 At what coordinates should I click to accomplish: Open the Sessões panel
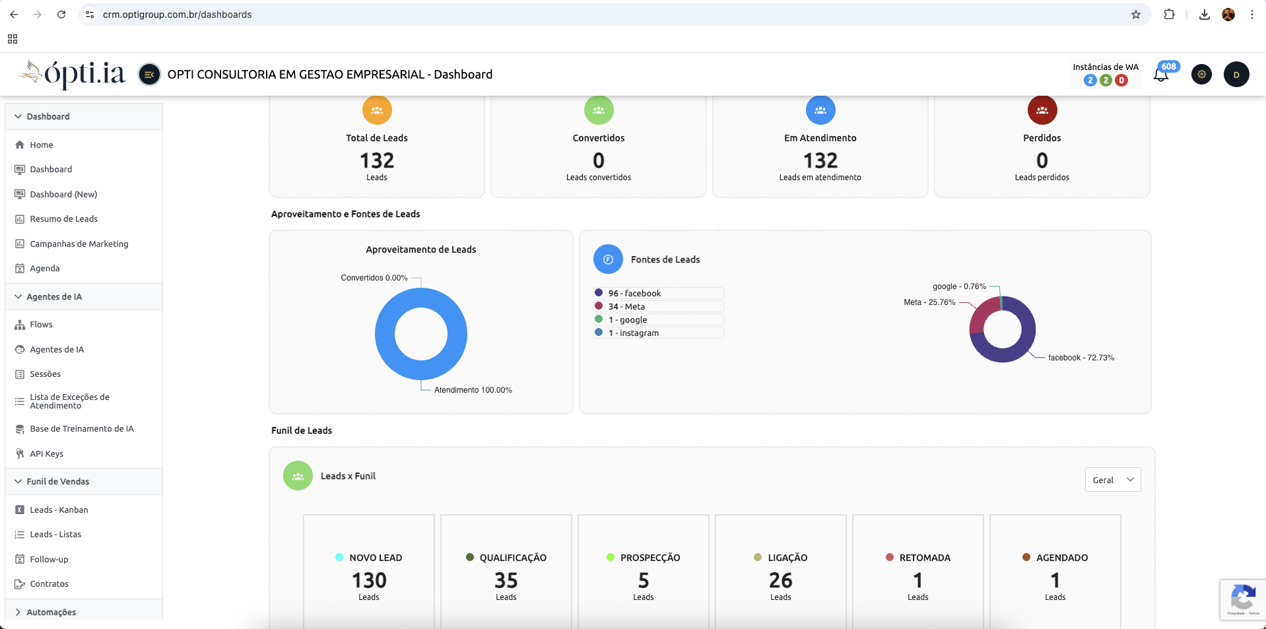pyautogui.click(x=47, y=374)
